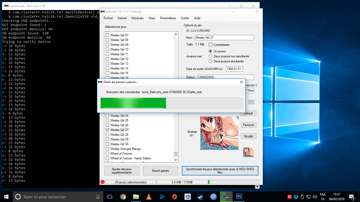Open the Kernel menu
The height and width of the screenshot is (202, 360).
pyautogui.click(x=122, y=18)
